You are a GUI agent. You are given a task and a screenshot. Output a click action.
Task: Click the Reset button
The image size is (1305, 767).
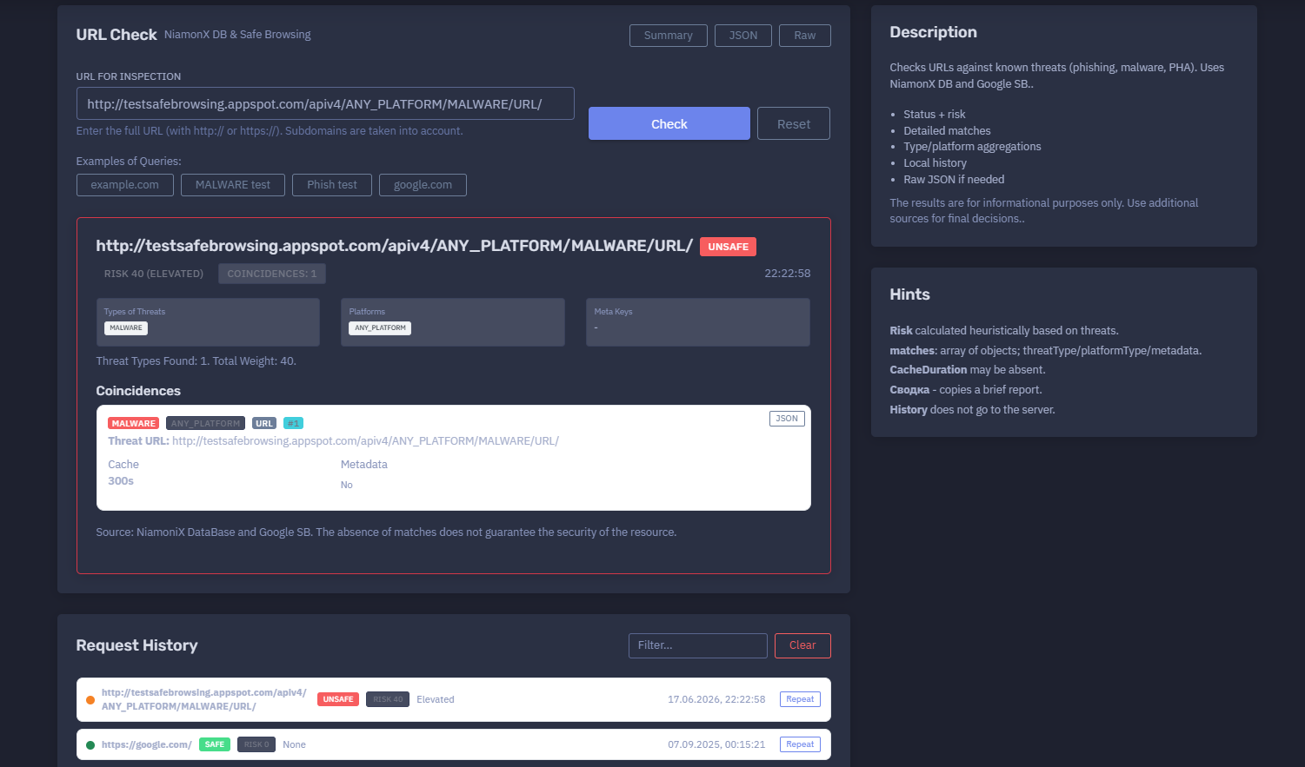(793, 123)
